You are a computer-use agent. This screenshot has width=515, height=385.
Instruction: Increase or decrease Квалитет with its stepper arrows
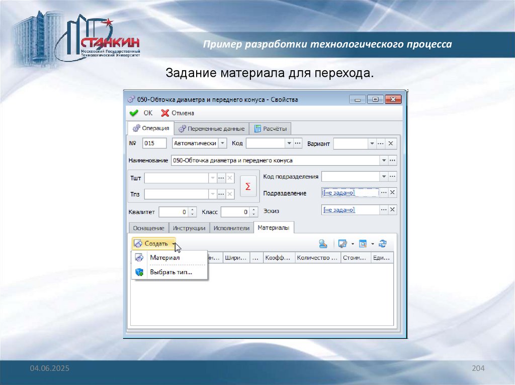pyautogui.click(x=193, y=212)
